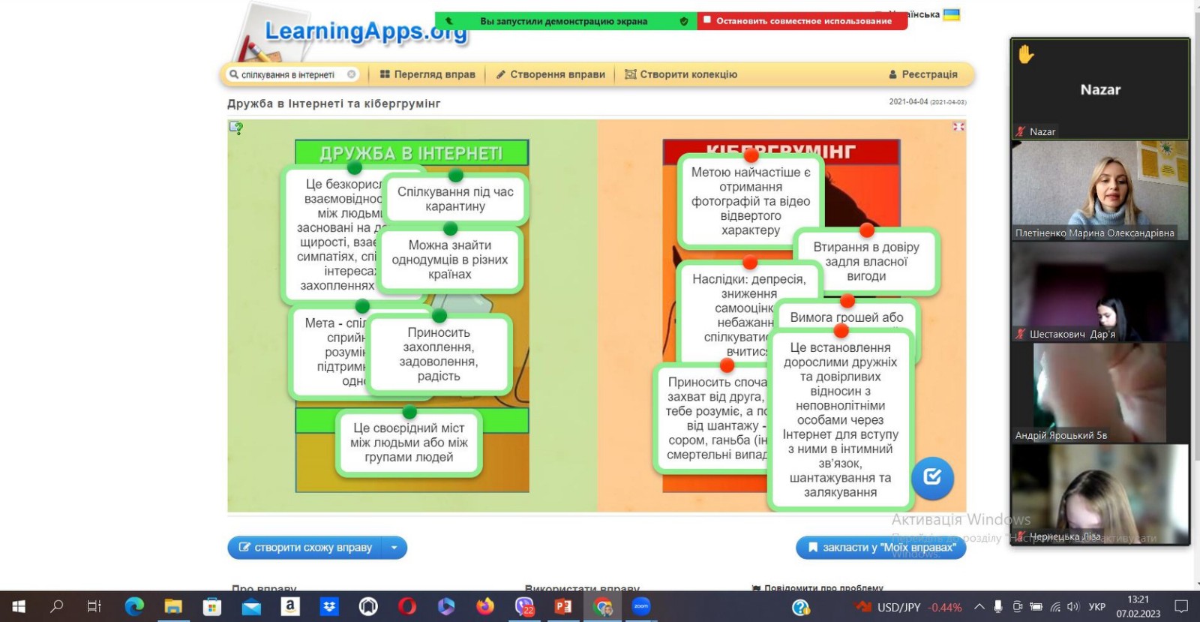1200x622 pixels.
Task: Click Nazar's raised hand icon
Action: coord(1026,54)
